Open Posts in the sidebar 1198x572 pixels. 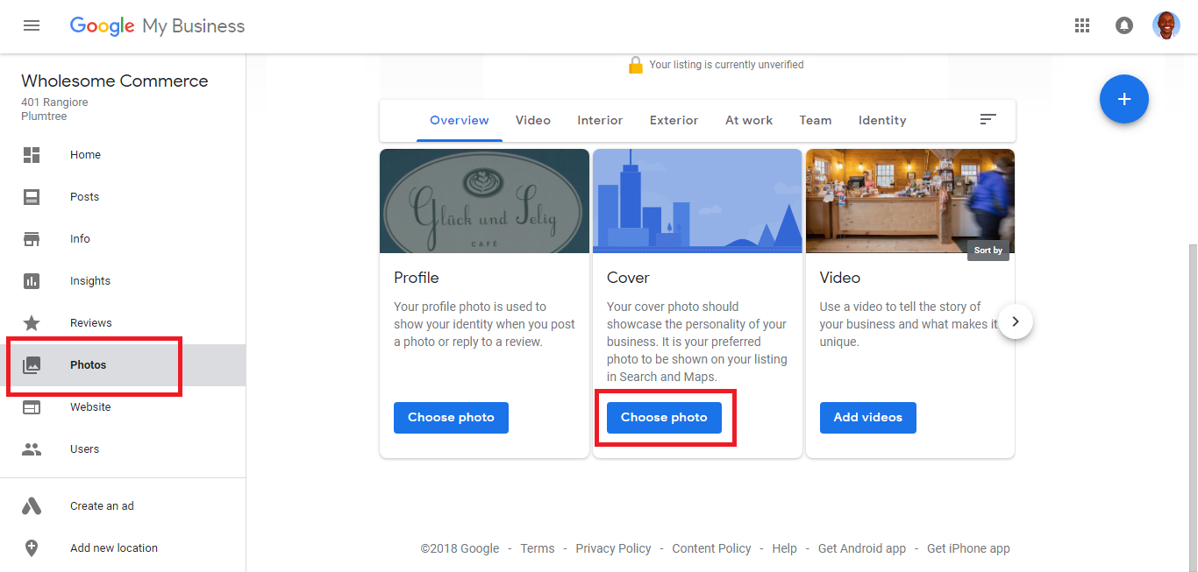[123, 197]
